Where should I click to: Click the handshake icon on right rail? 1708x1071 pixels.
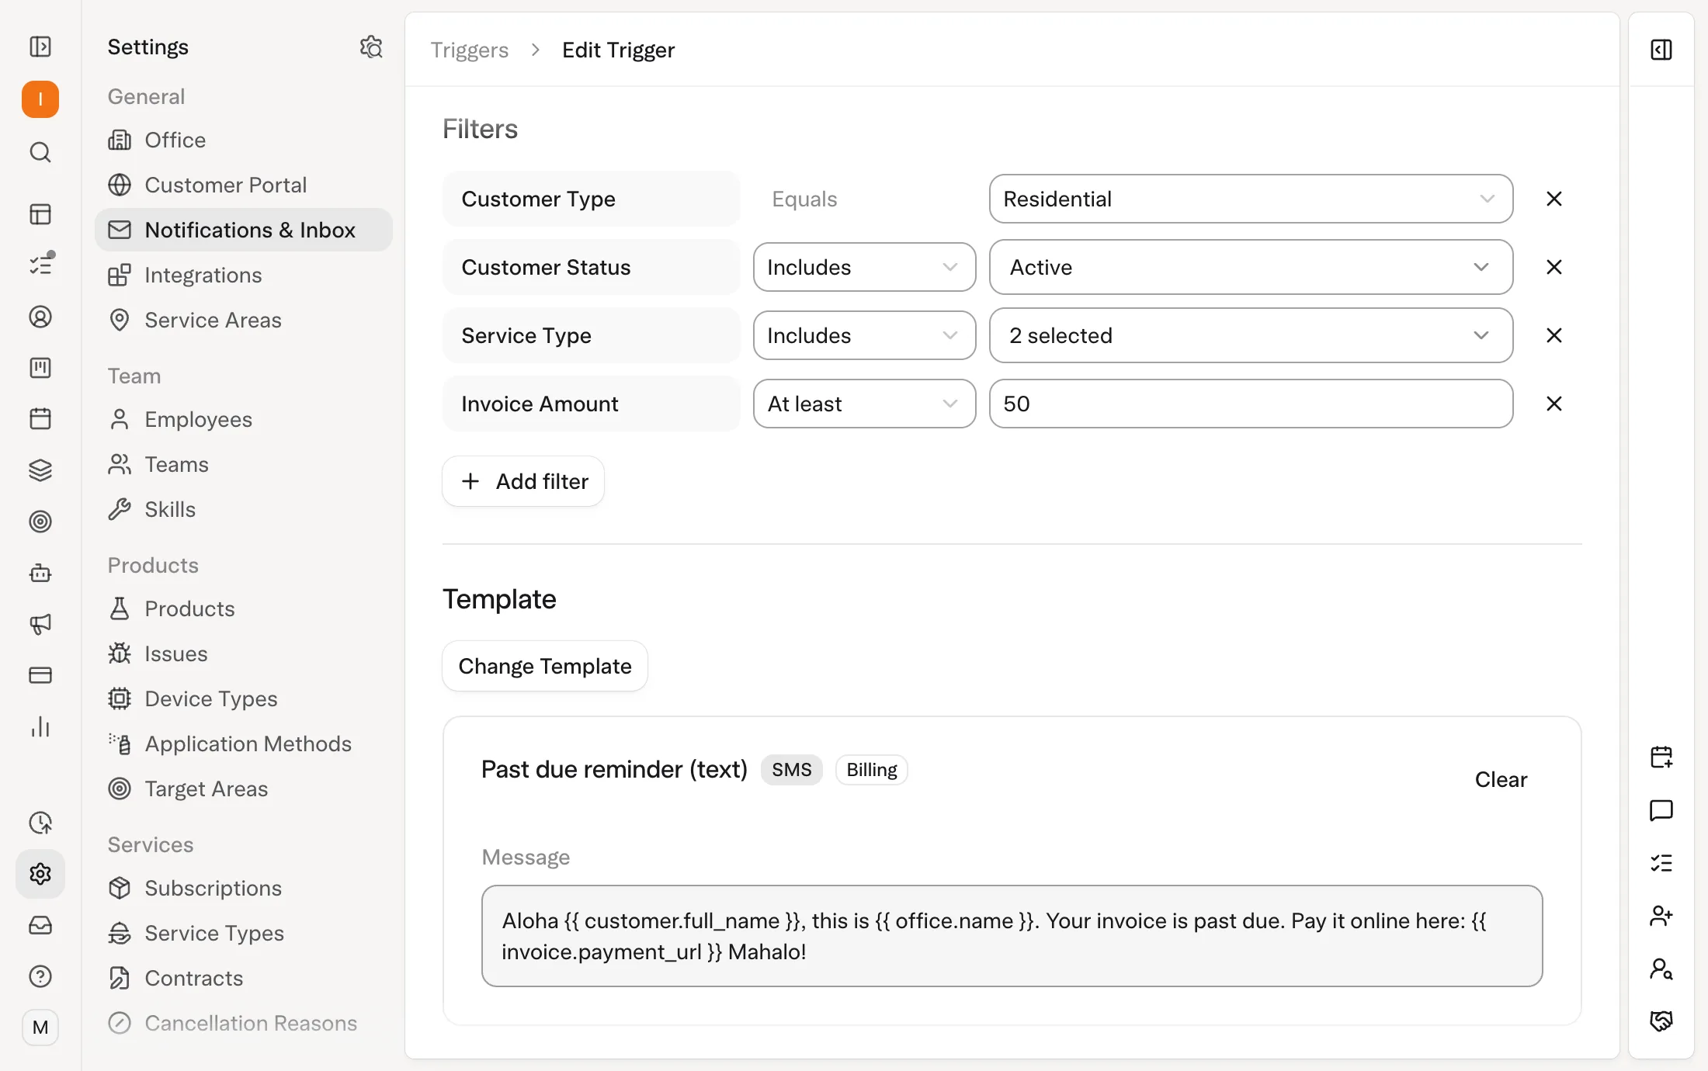coord(1661,1021)
